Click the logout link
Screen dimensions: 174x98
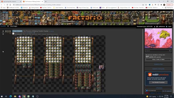tap(170, 27)
